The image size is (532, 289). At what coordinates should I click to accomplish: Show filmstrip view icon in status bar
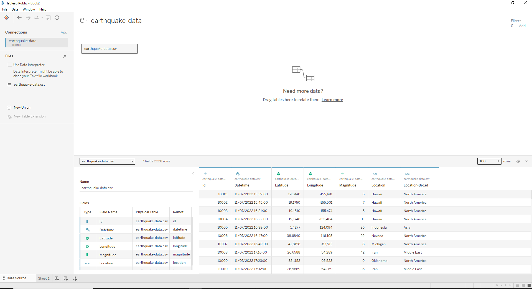(x=523, y=285)
